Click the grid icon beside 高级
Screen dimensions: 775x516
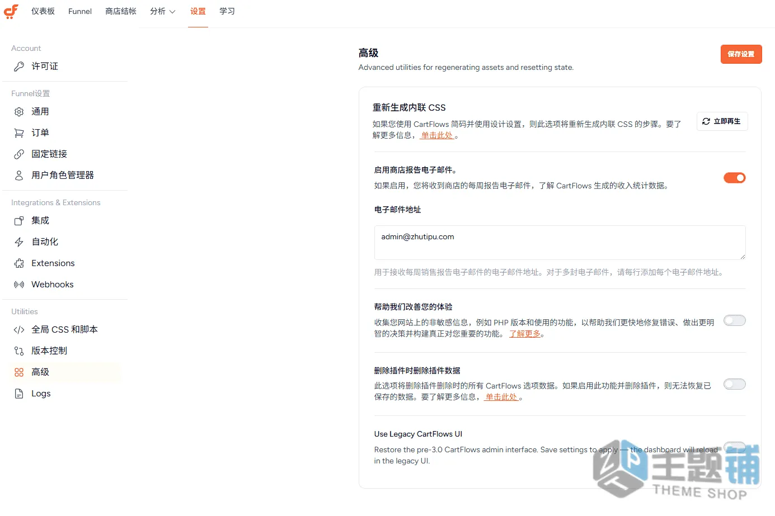pyautogui.click(x=19, y=372)
